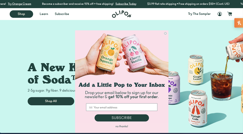Open the shopping cart icon
Viewport: 243px width, 134px height.
click(230, 14)
